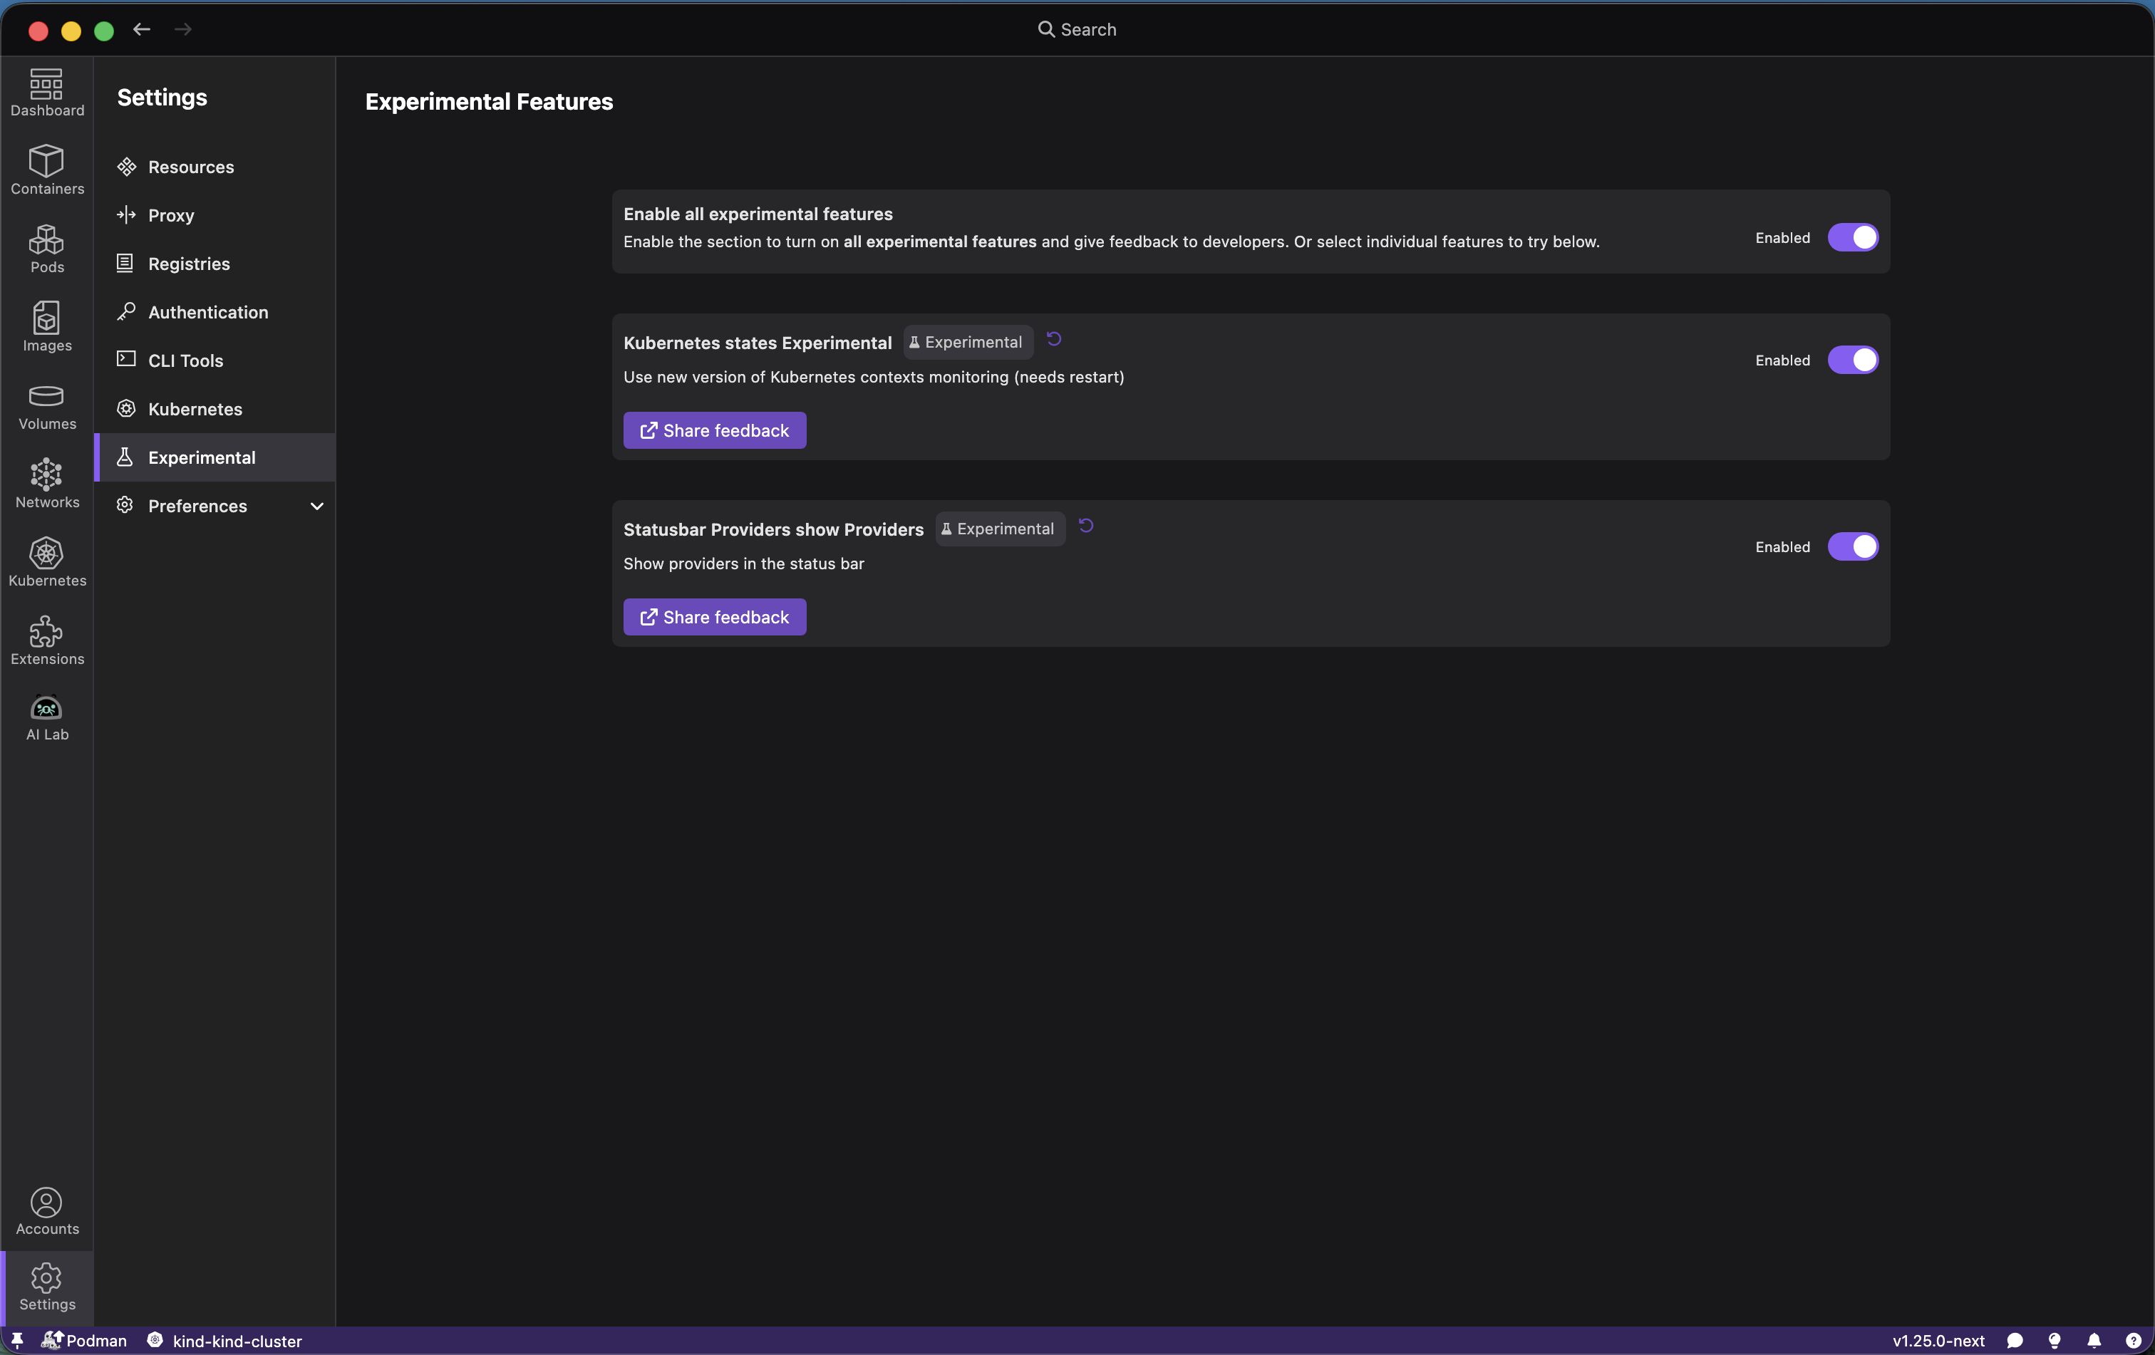The height and width of the screenshot is (1355, 2155).
Task: Open AI Lab from the sidebar
Action: (46, 718)
